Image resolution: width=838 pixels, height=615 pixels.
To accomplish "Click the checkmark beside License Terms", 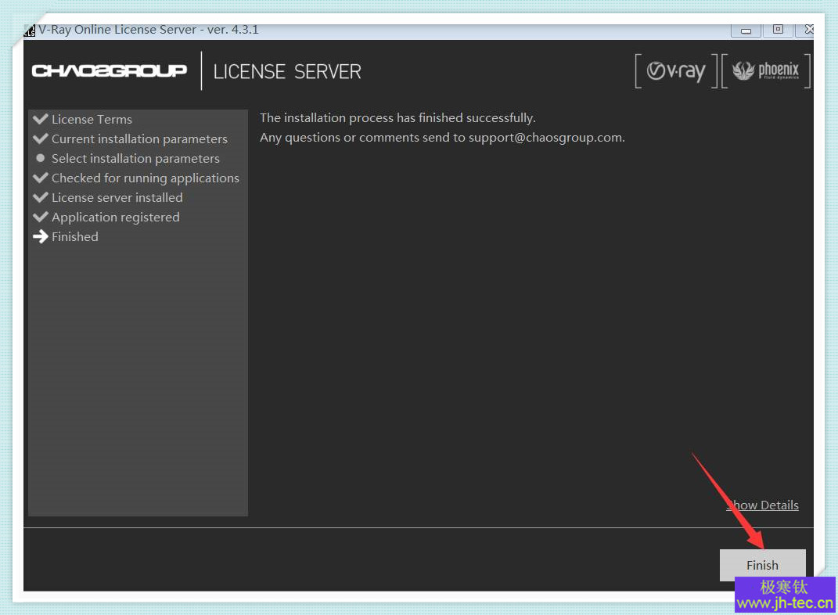I will 41,119.
